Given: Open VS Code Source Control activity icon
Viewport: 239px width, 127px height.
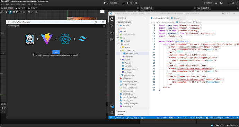Looking at the screenshot, I should click(x=112, y=26).
